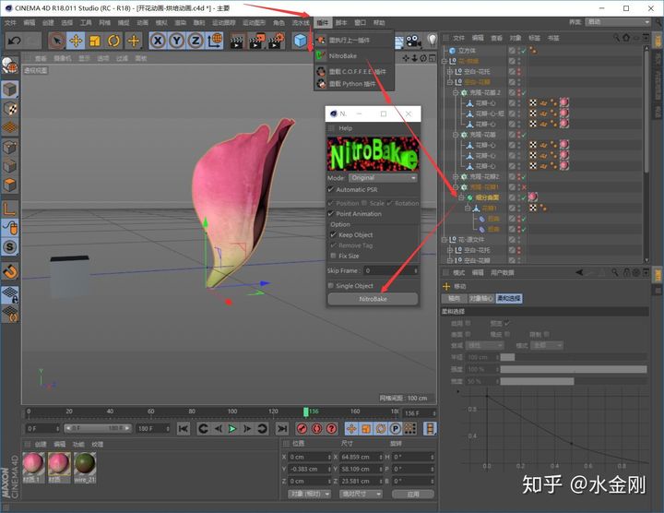
Task: Choose NitroBake from the plugin menu
Action: (x=344, y=55)
